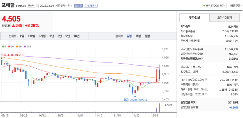243x118 pixels.
Task: Click the 동일업종 PER link
Action: [188, 102]
